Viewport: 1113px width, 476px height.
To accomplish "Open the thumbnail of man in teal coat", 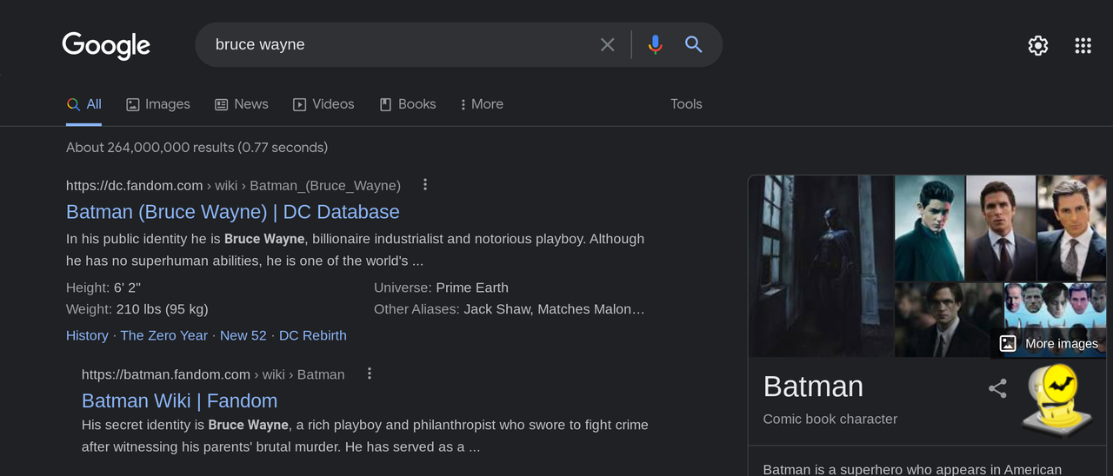I will coord(930,228).
